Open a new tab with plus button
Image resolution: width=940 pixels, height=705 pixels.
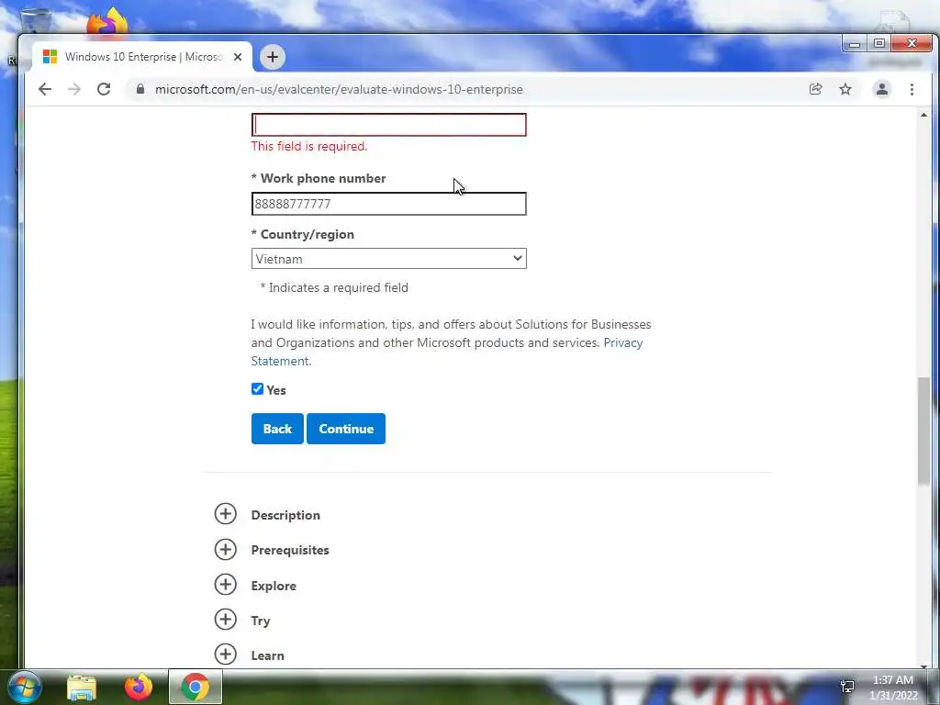tap(272, 57)
